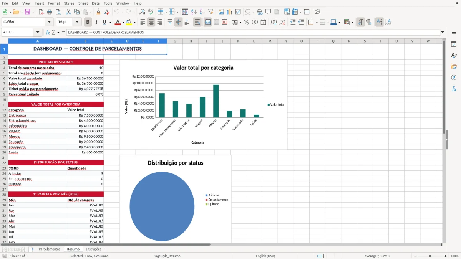Switch to Instruções sheet tab
This screenshot has height=259, width=461.
click(94, 249)
